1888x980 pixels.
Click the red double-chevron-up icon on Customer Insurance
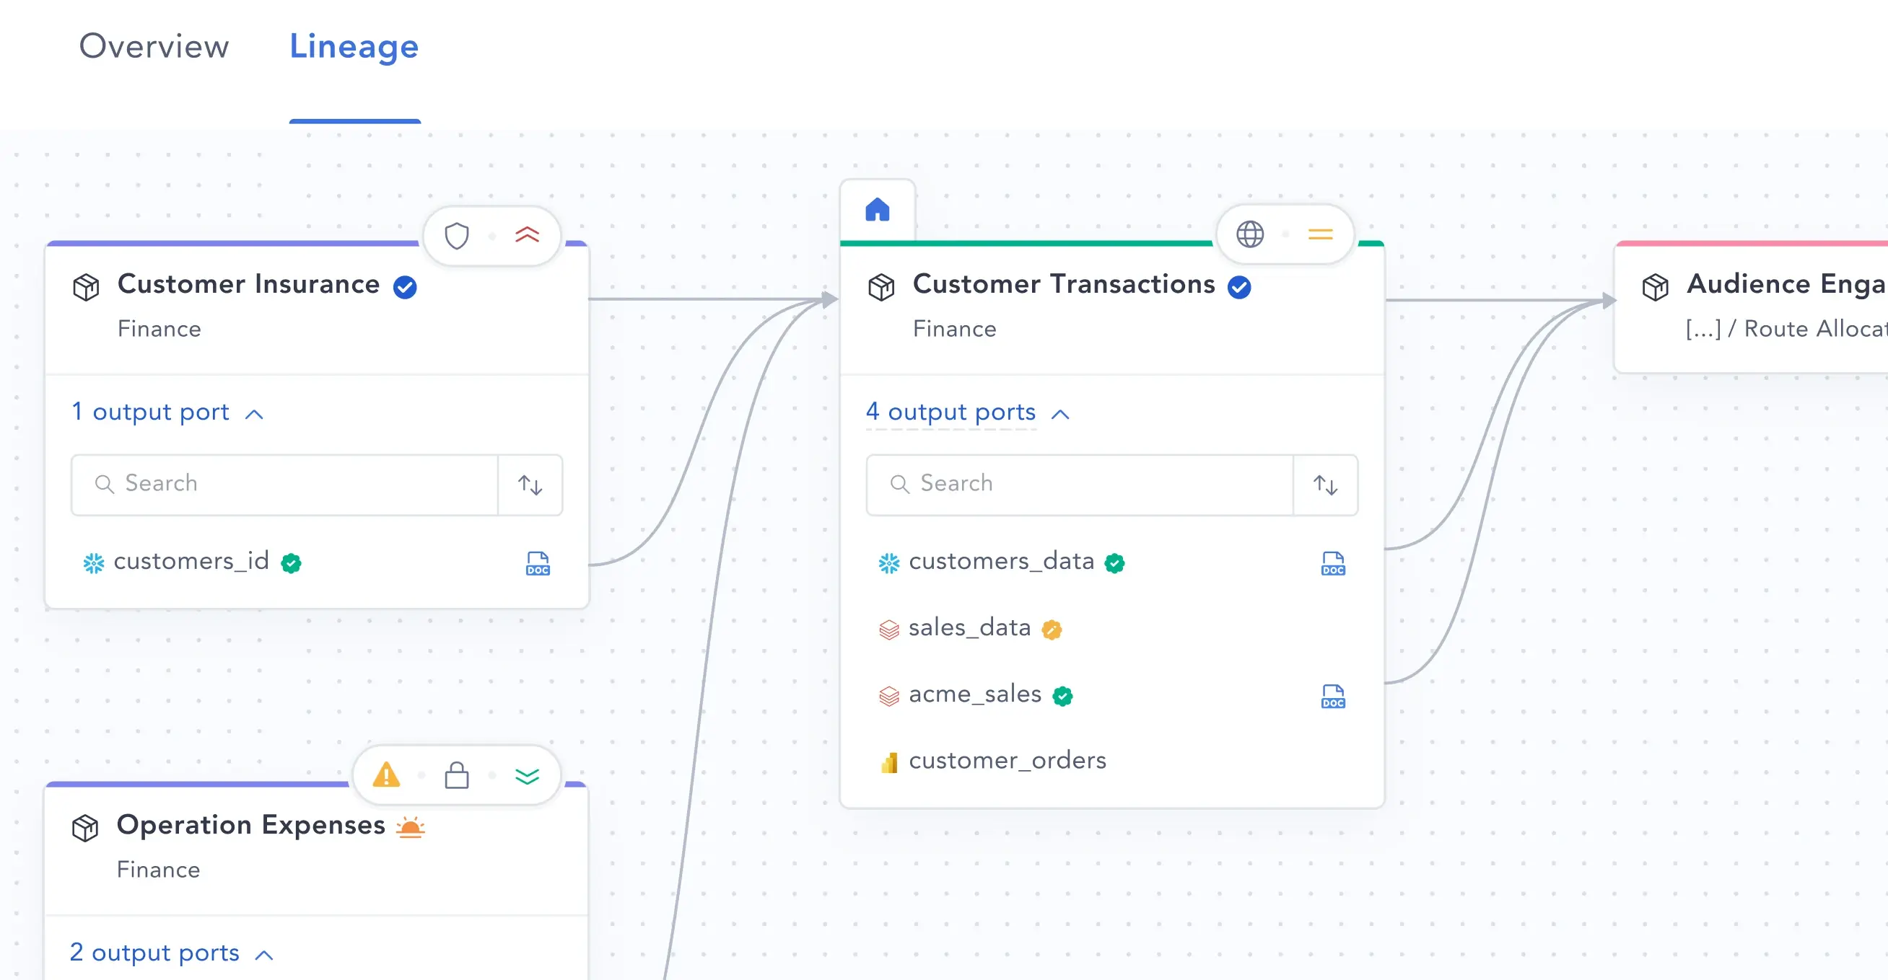527,235
